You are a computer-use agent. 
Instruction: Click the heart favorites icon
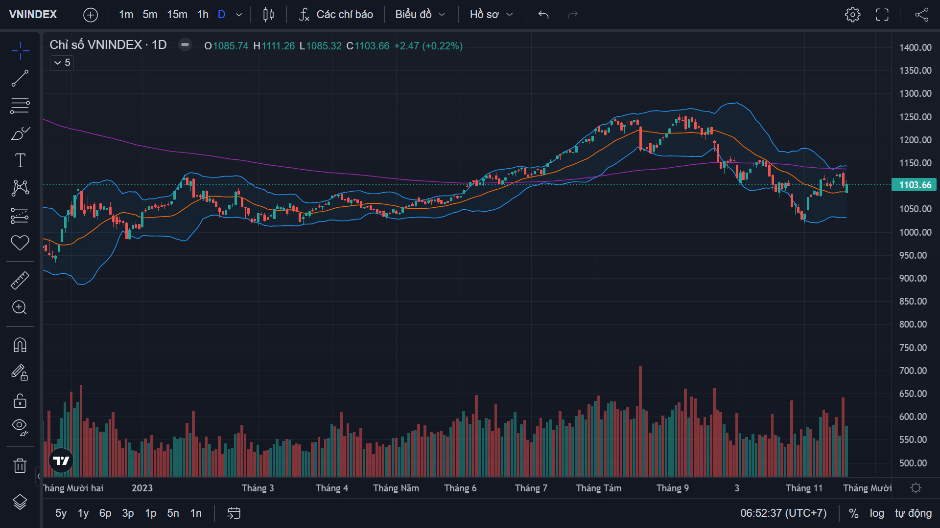(20, 243)
